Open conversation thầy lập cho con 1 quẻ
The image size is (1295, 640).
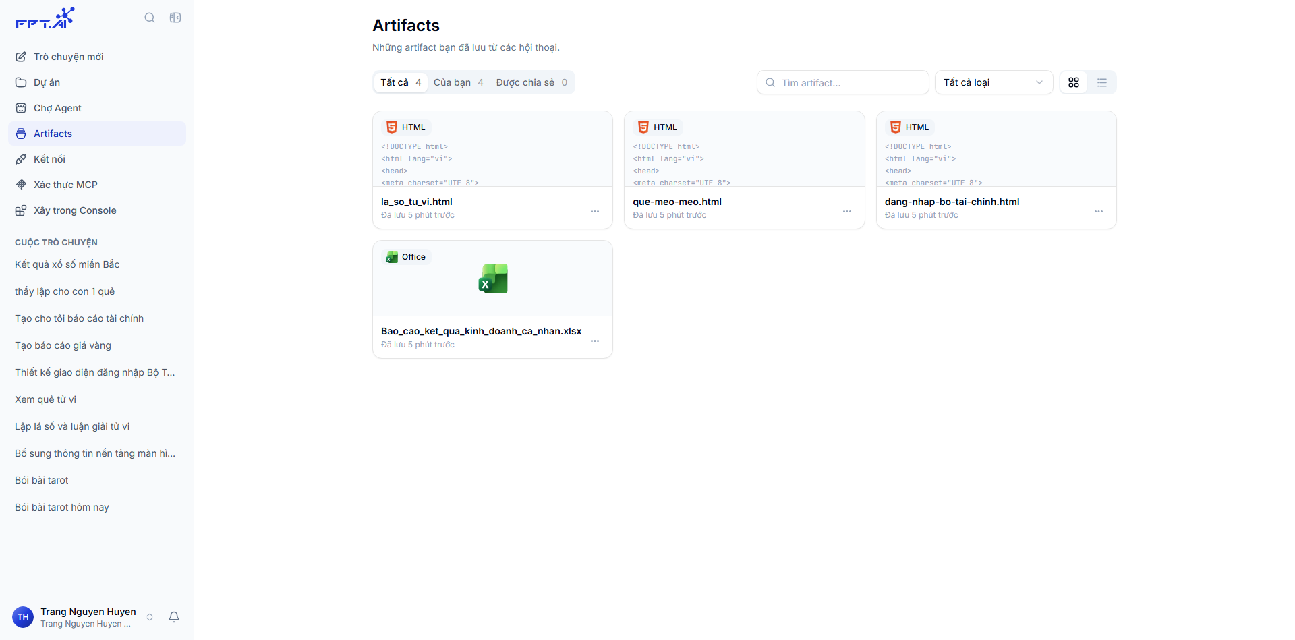(97, 291)
